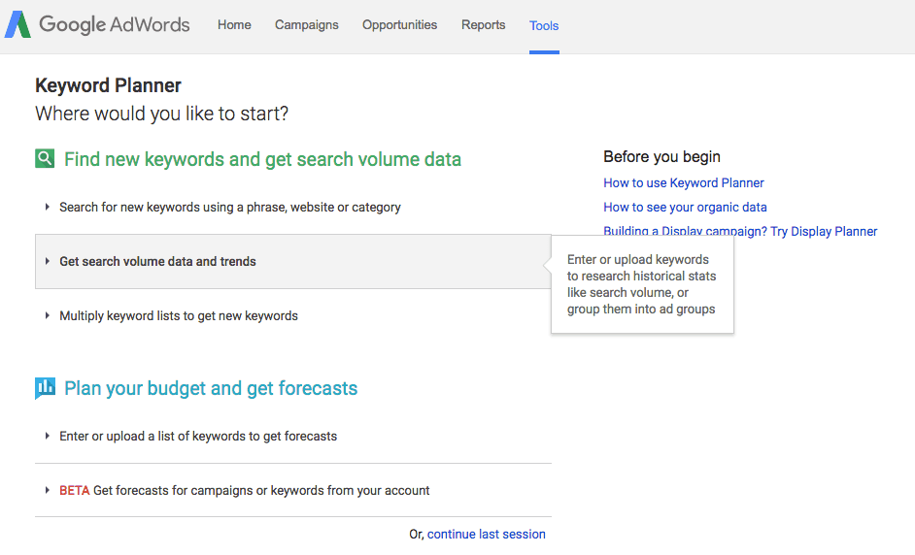
Task: Expand arrow for Multiply keyword lists
Action: pyautogui.click(x=48, y=315)
